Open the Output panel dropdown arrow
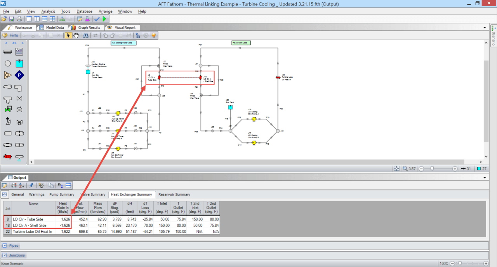The width and height of the screenshot is (497, 267). (x=485, y=178)
